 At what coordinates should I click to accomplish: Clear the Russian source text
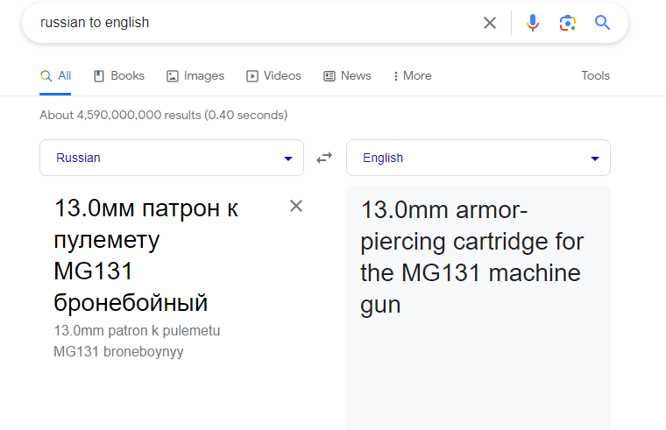(296, 206)
